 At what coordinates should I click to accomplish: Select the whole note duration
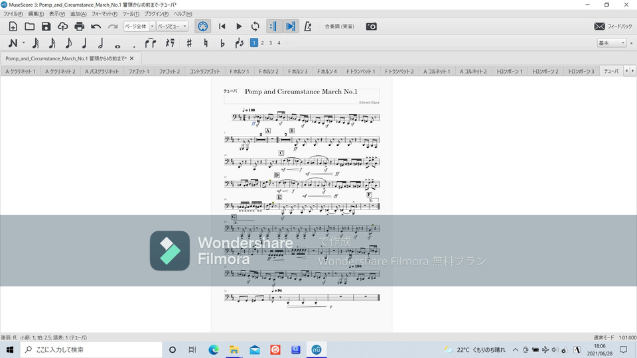pyautogui.click(x=117, y=45)
